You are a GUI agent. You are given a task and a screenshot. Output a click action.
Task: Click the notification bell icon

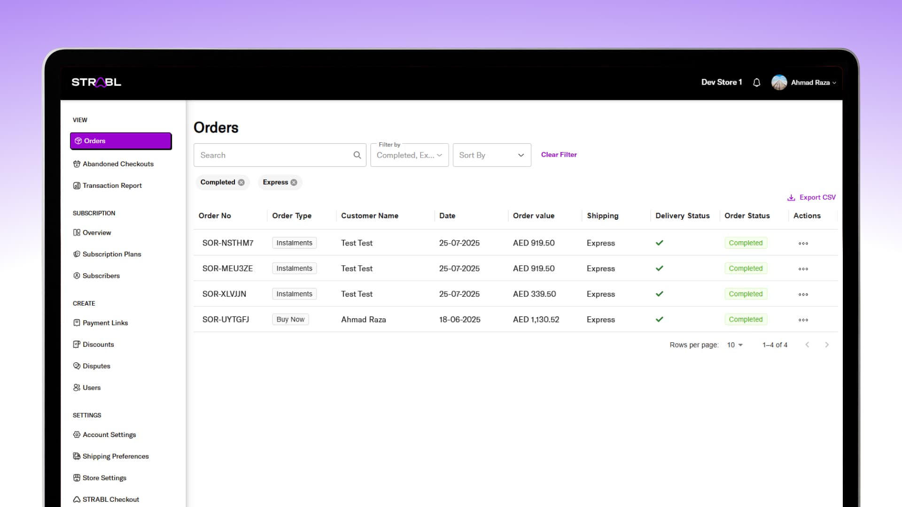pyautogui.click(x=756, y=83)
